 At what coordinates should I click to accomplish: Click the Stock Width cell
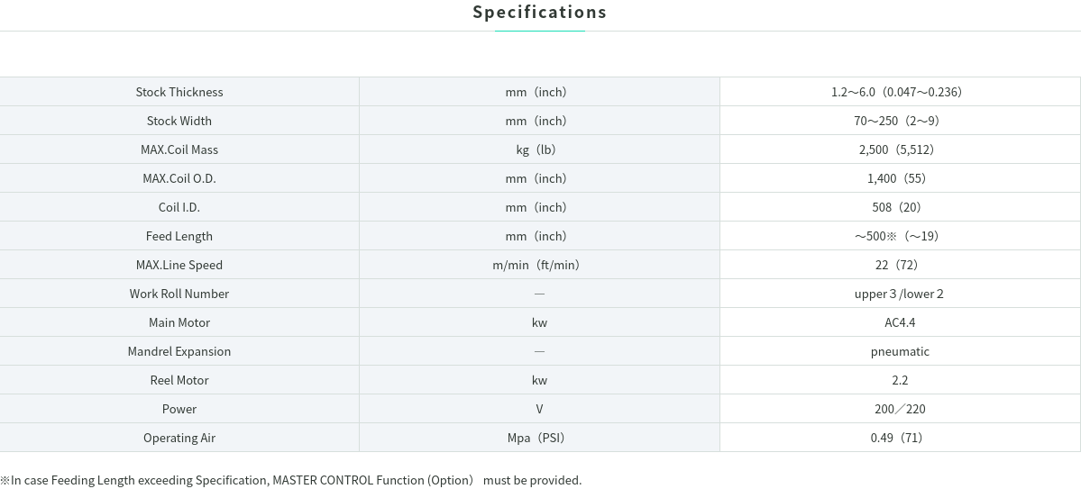(x=179, y=121)
